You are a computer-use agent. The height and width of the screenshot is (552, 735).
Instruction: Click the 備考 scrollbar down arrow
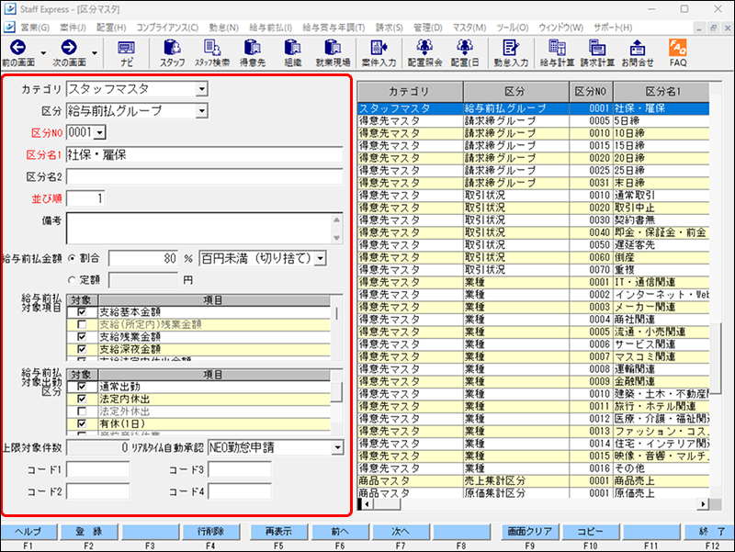point(336,238)
